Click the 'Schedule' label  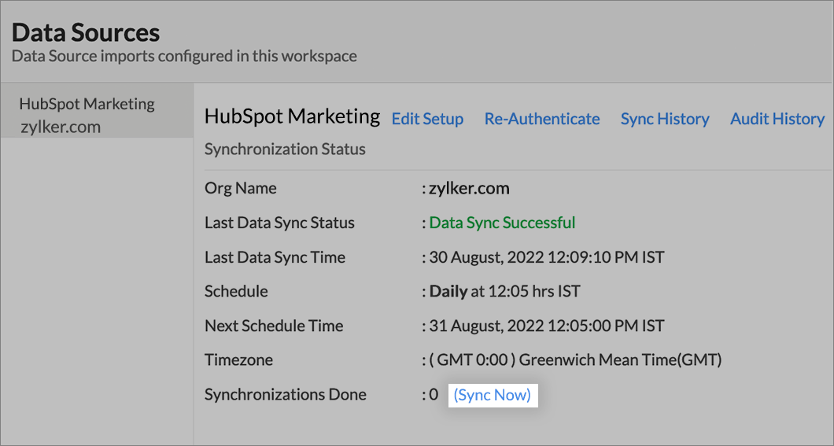[236, 291]
